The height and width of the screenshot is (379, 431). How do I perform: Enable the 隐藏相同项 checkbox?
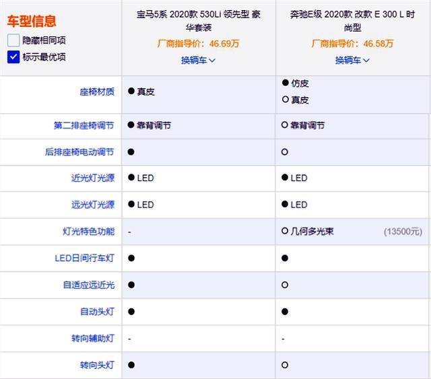pos(13,40)
